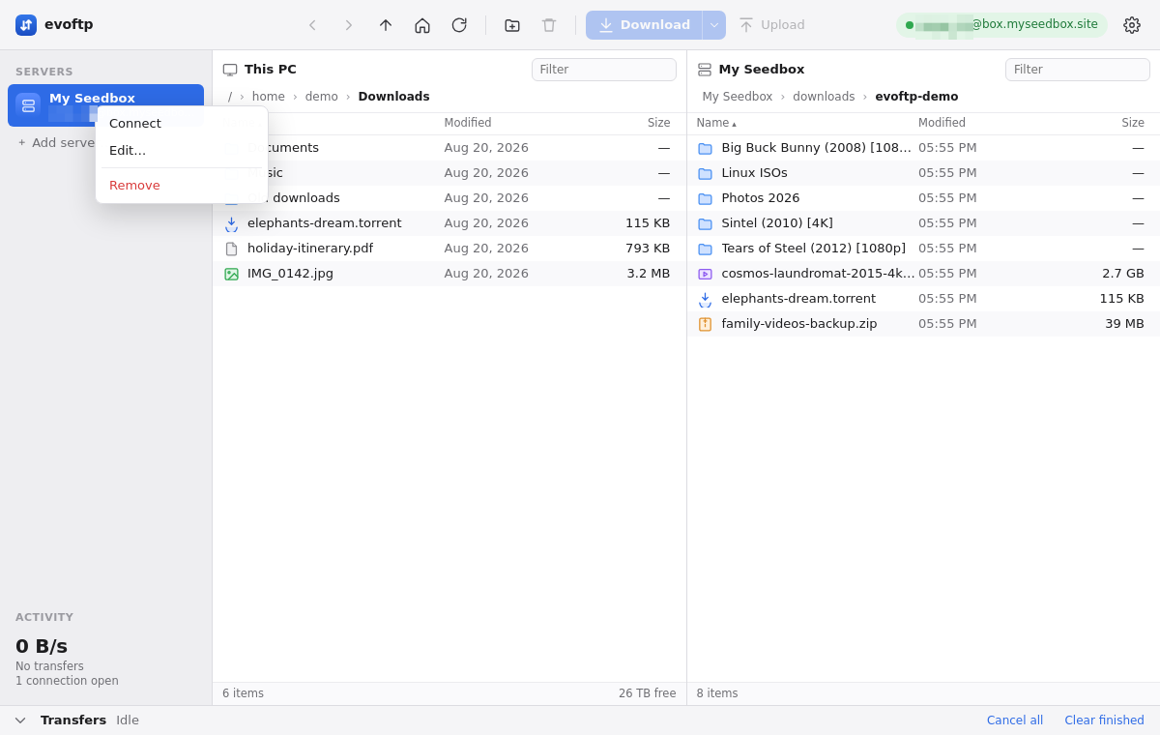Click the folder icon of Big Buck Bunny

pyautogui.click(x=705, y=148)
